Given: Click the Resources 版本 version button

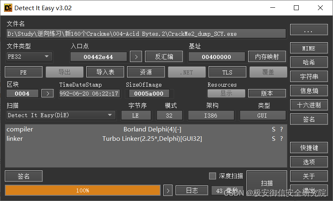Looking at the screenshot, I should 267,93.
